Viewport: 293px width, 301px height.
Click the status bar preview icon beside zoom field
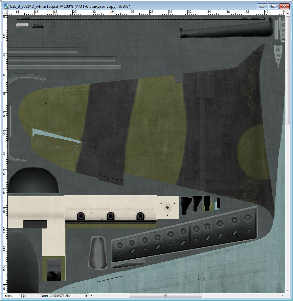tap(23, 296)
